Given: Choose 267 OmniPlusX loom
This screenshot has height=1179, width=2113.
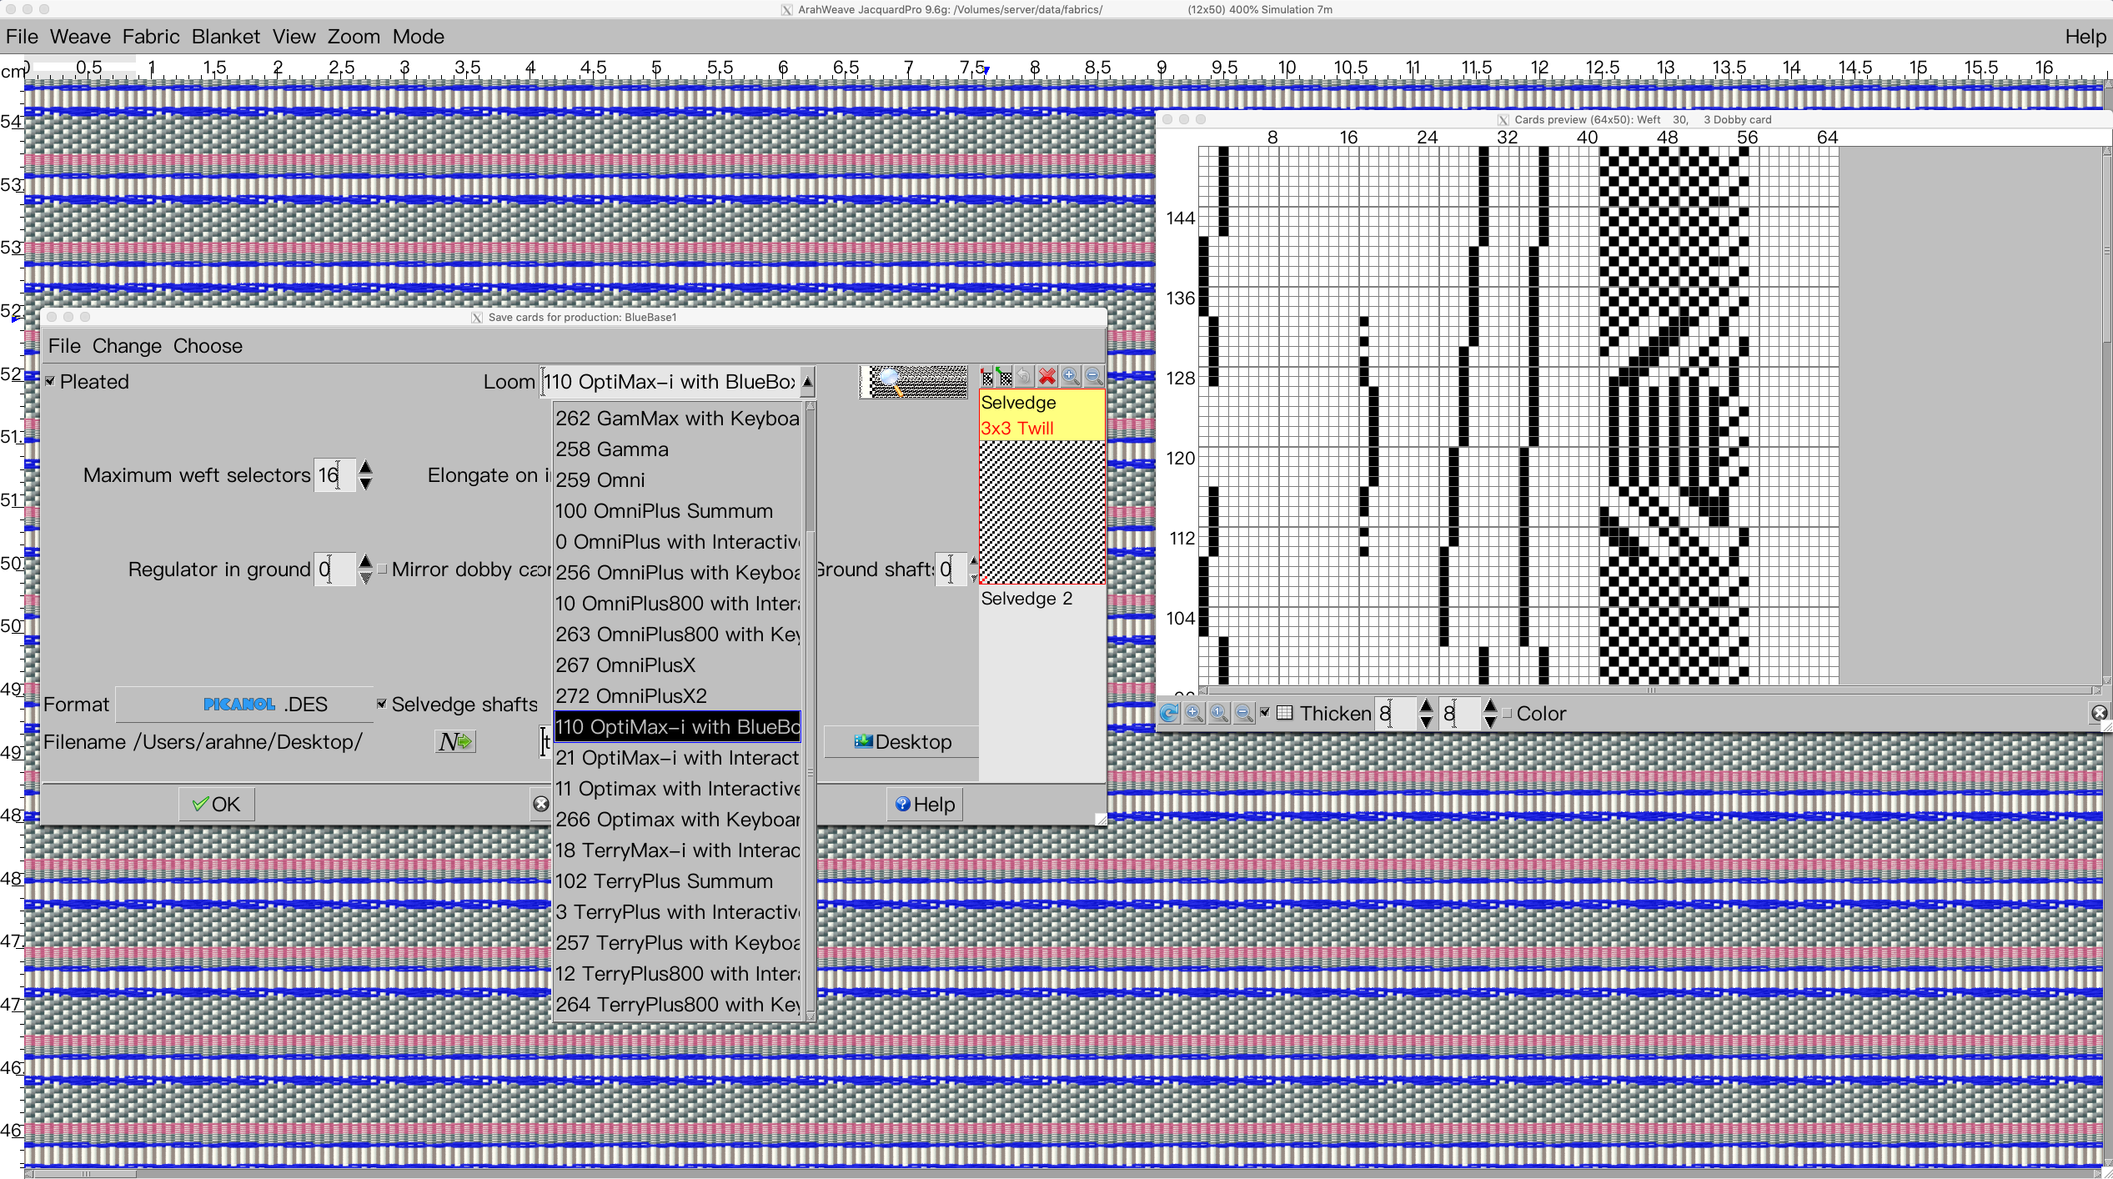Looking at the screenshot, I should tap(677, 665).
